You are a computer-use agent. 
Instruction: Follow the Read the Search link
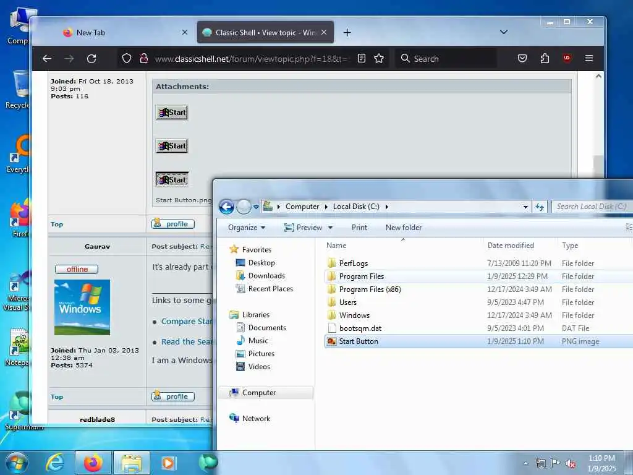click(x=187, y=341)
